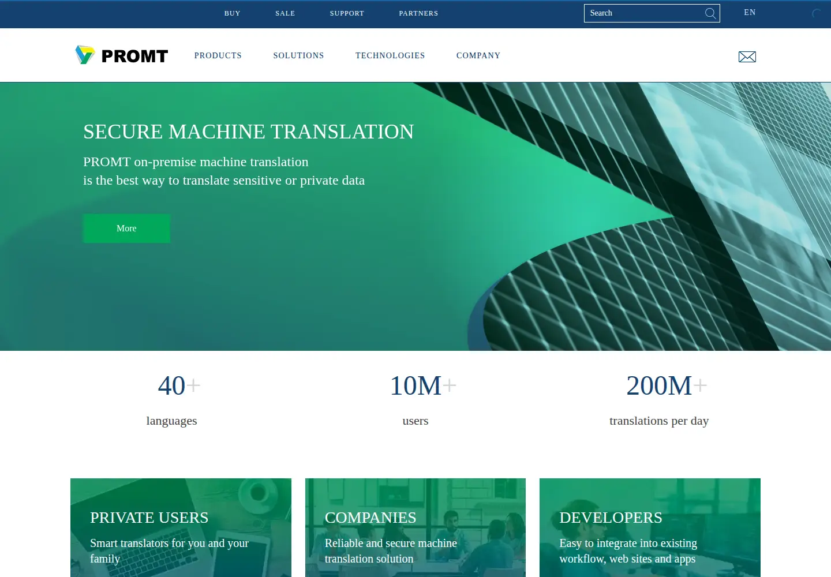Open the envelope contact icon
The width and height of the screenshot is (831, 577).
point(747,57)
